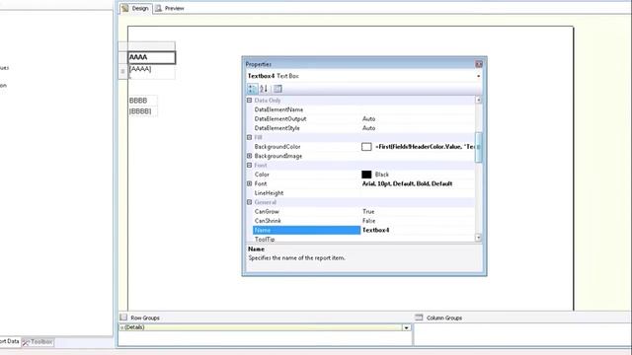Viewport: 632px width, 355px height.
Task: Select the (Details) row group
Action: click(x=261, y=327)
